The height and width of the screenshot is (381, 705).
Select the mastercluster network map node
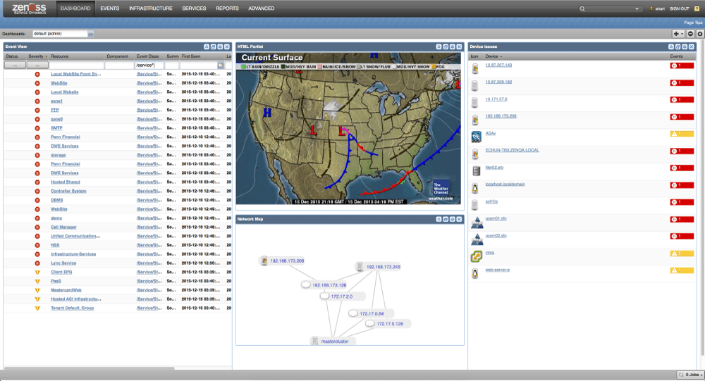click(332, 341)
